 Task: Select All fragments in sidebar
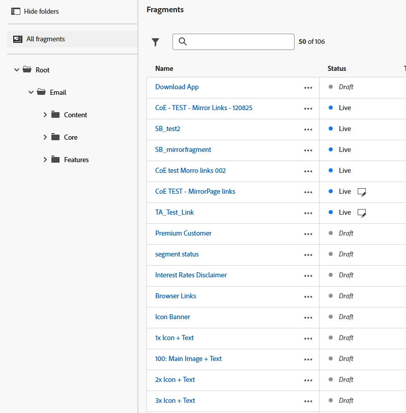[46, 39]
